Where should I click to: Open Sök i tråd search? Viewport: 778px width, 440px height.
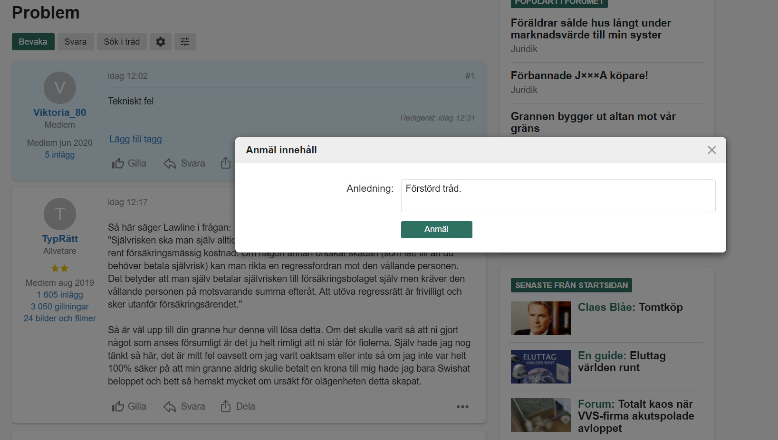tap(122, 42)
